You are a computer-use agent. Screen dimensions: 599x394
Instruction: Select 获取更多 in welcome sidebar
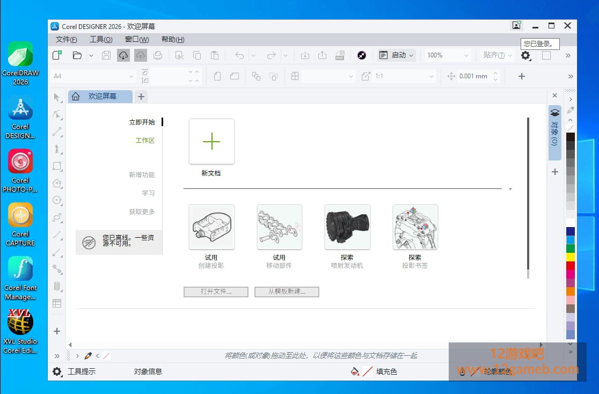142,211
